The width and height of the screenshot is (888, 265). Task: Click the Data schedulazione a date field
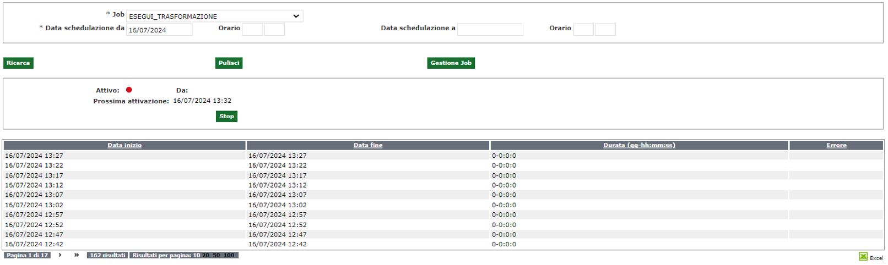point(490,30)
